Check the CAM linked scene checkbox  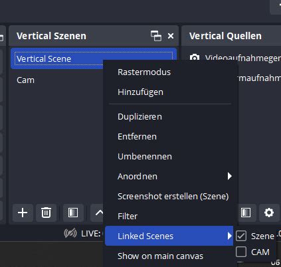pos(241,252)
